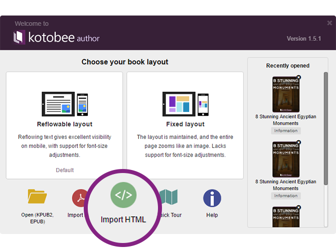This screenshot has width=336, height=250.
Task: Click the Kotobee Author logo
Action: (x=56, y=37)
